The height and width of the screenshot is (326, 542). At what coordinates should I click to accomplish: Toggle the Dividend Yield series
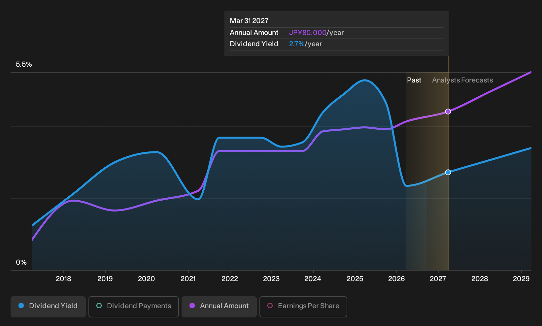pyautogui.click(x=48, y=307)
